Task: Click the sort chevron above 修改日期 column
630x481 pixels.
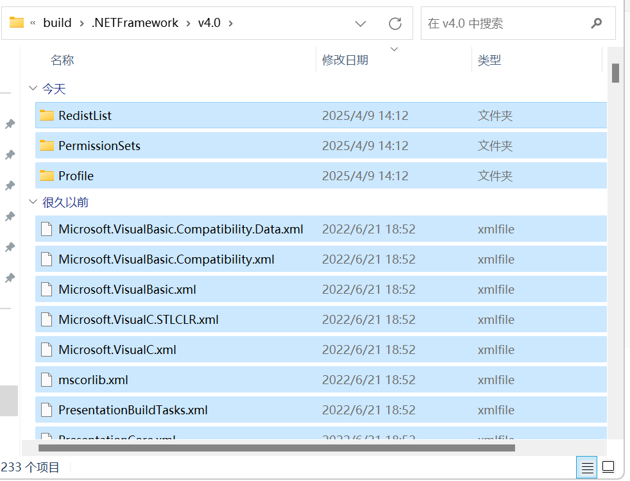Action: click(393, 49)
